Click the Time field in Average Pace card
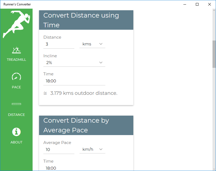 [74, 168]
